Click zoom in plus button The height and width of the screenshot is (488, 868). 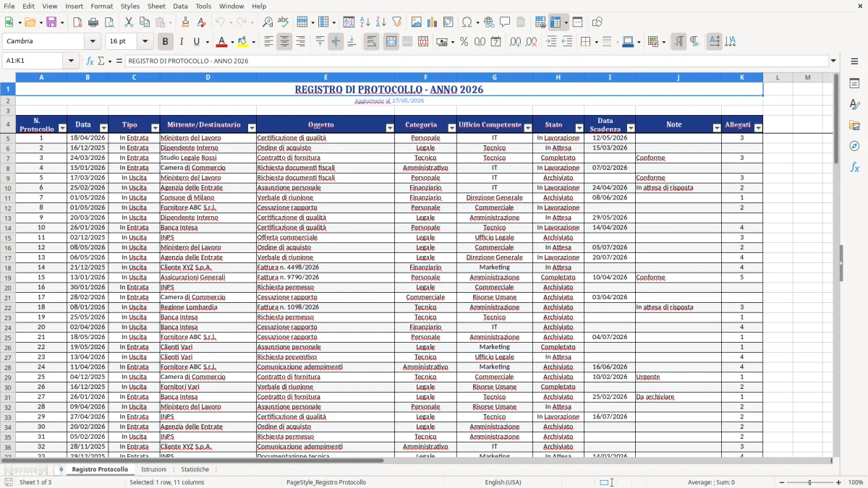click(x=839, y=482)
